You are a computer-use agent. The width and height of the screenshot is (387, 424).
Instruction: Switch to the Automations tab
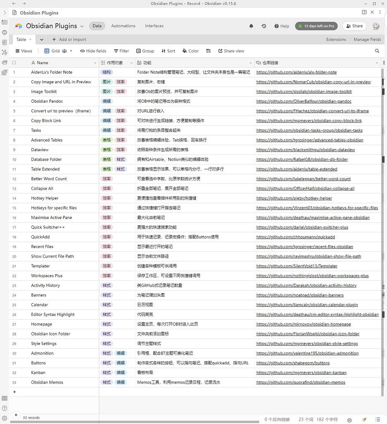pyautogui.click(x=123, y=26)
